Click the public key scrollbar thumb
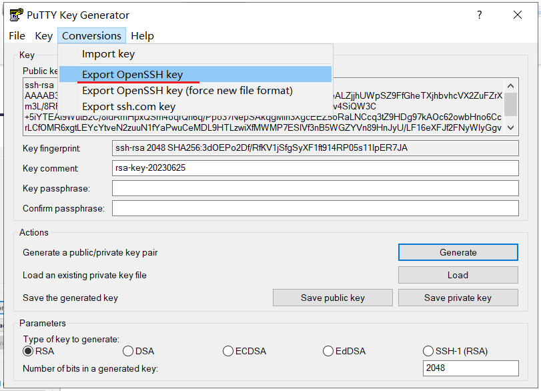The width and height of the screenshot is (541, 391). 510,104
